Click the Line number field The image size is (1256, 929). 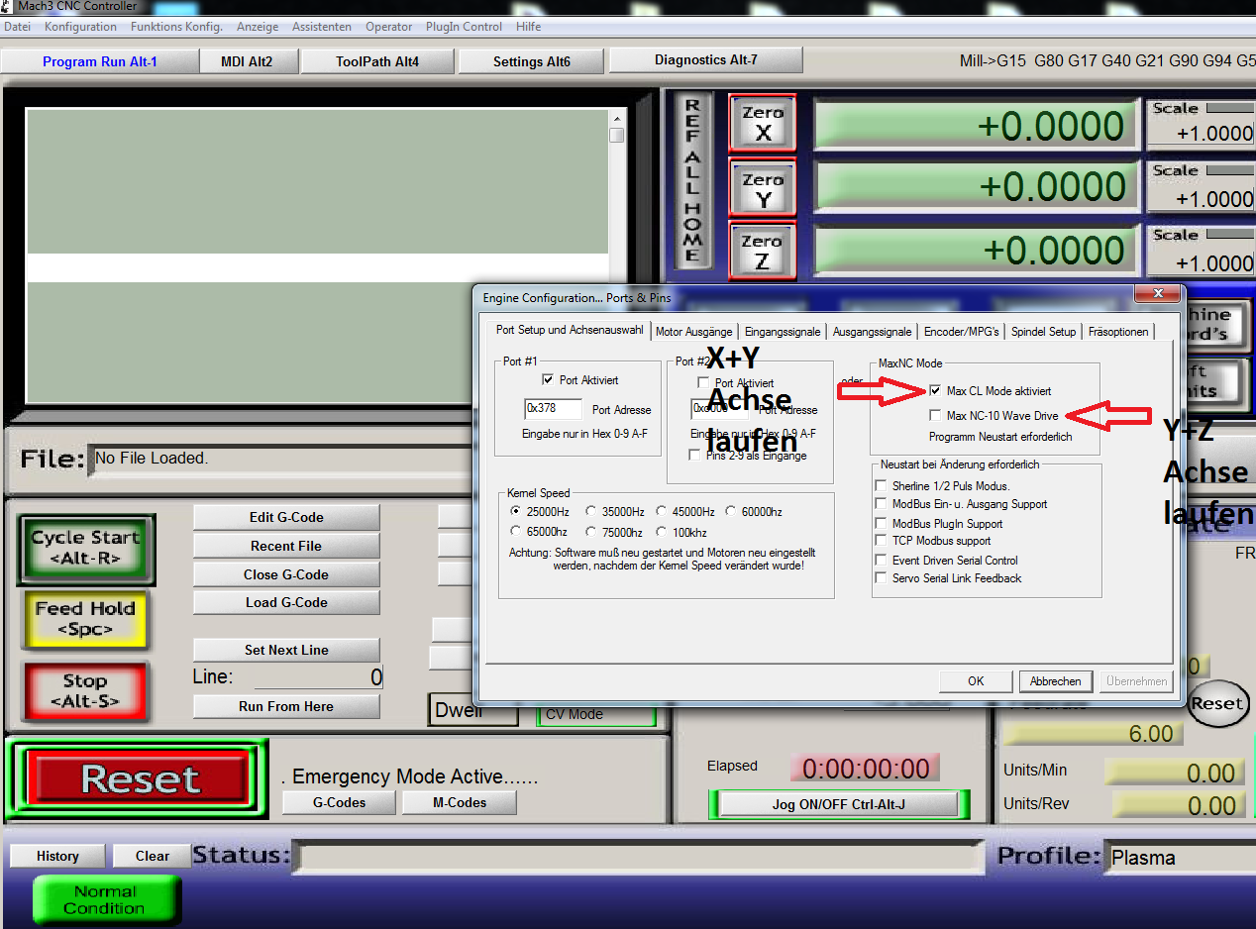click(x=319, y=677)
